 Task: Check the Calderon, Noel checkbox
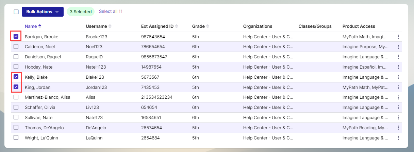click(x=16, y=46)
